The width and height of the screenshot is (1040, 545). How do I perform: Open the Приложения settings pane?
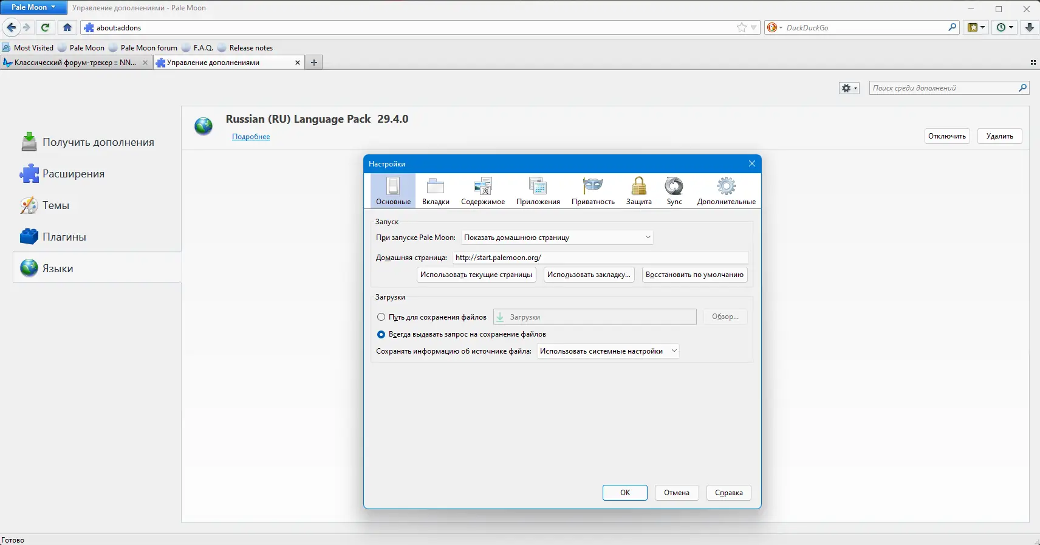538,191
